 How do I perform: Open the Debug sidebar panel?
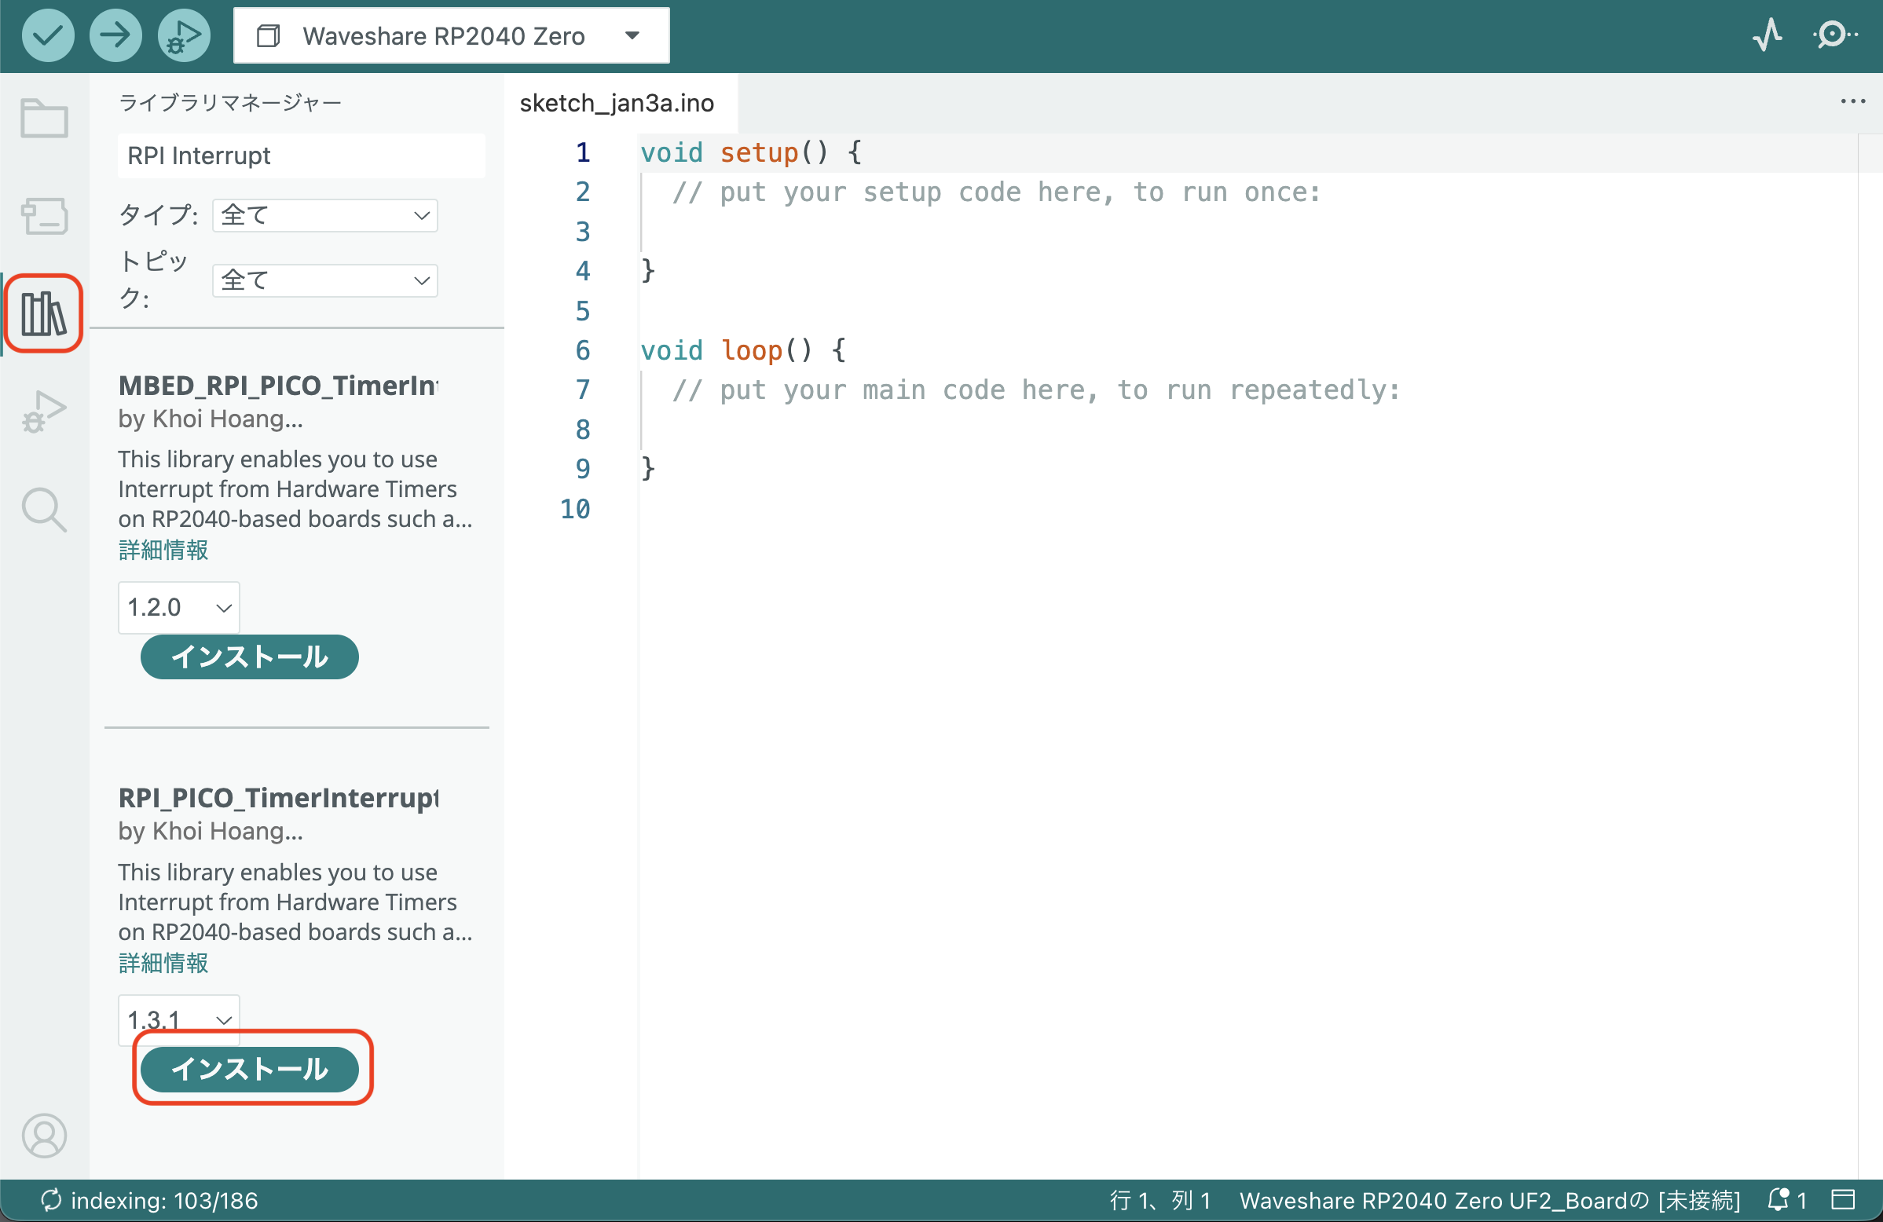pyautogui.click(x=44, y=412)
